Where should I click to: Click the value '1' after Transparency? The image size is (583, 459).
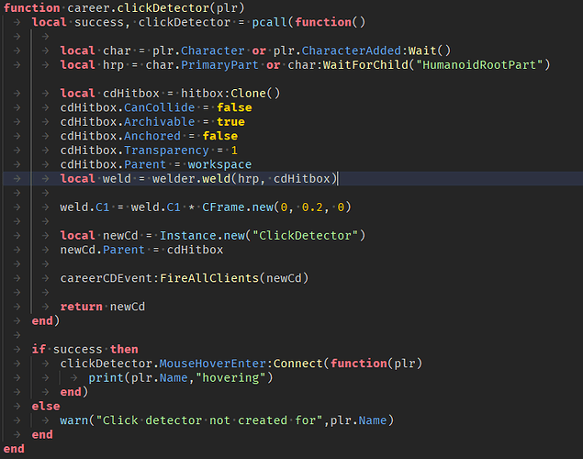(234, 151)
